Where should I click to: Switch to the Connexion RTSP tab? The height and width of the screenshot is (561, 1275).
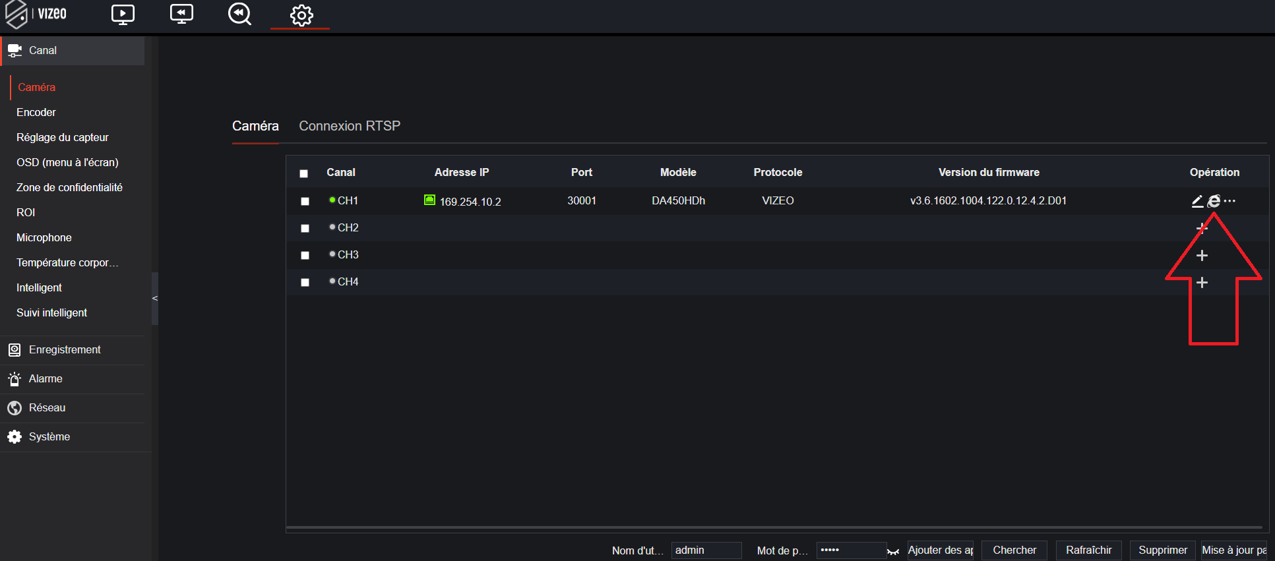(350, 126)
